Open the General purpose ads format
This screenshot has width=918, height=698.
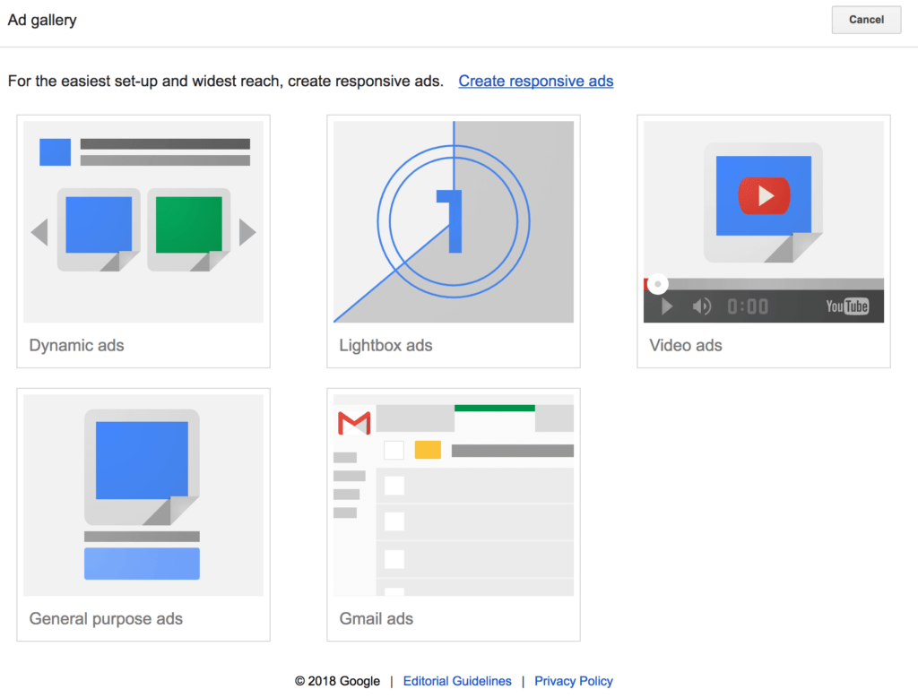tap(143, 513)
